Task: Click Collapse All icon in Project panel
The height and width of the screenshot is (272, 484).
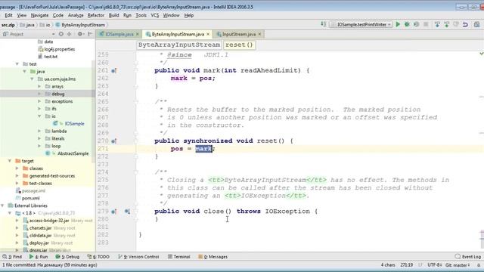Action: click(69, 34)
